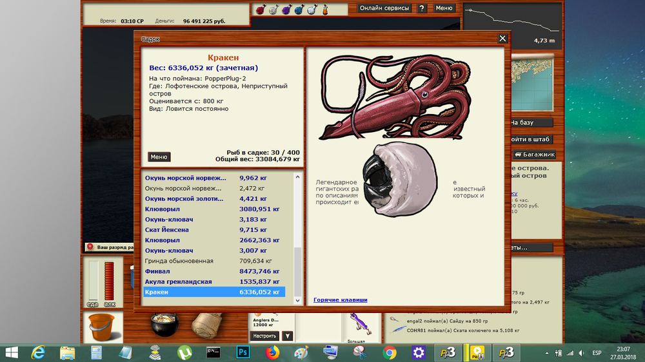The image size is (645, 362).
Task: Select the Акула гренландская row
Action: [214, 281]
